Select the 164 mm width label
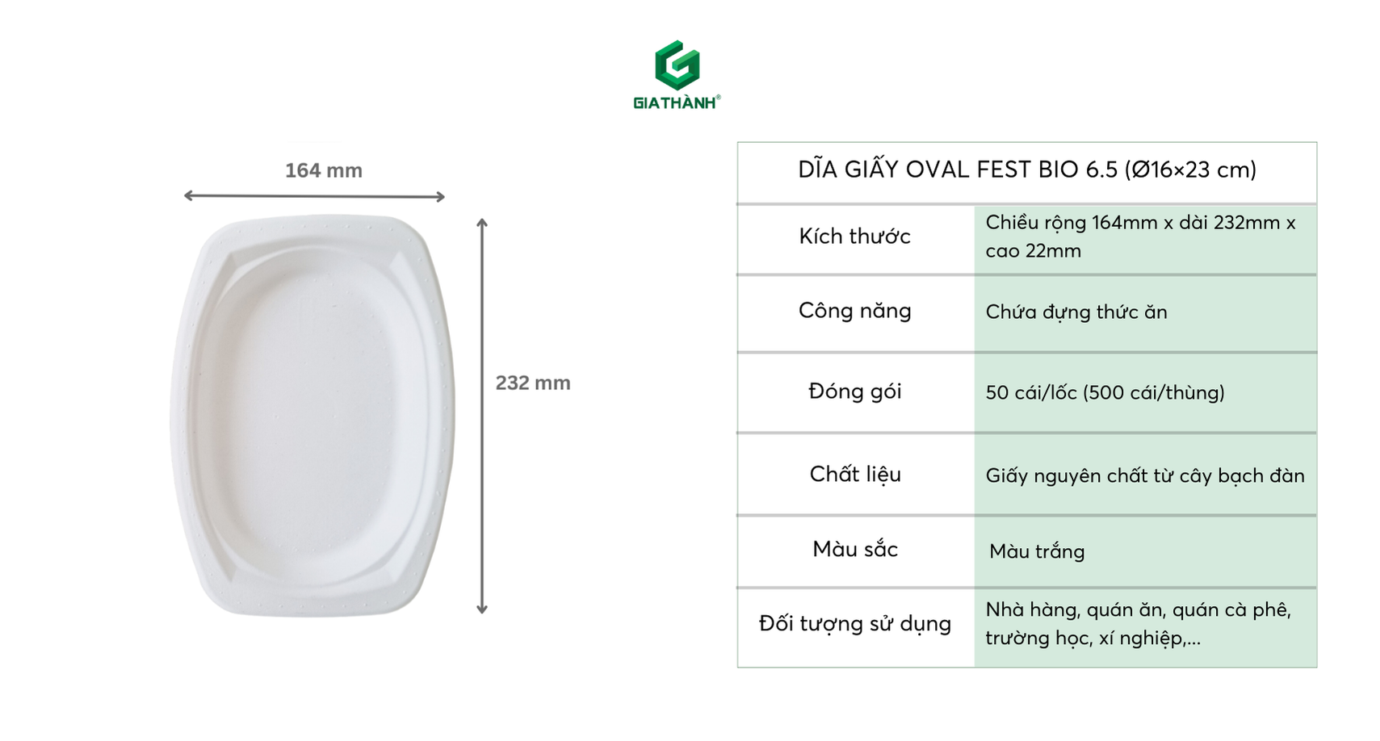This screenshot has height=741, width=1380. 323,170
